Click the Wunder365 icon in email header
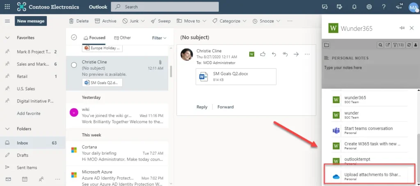The image size is (420, 186). coord(252,54)
